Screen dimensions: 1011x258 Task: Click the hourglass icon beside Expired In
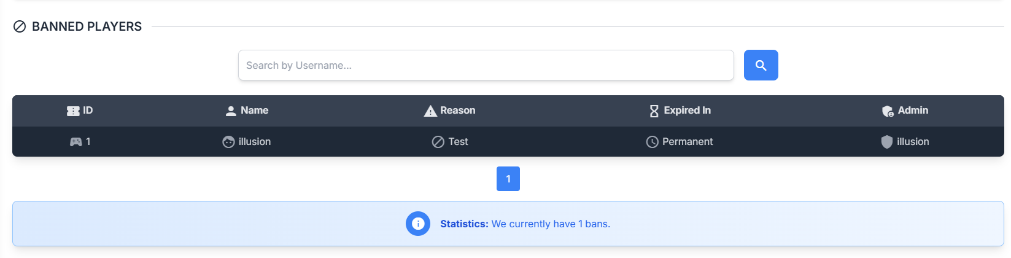click(654, 111)
